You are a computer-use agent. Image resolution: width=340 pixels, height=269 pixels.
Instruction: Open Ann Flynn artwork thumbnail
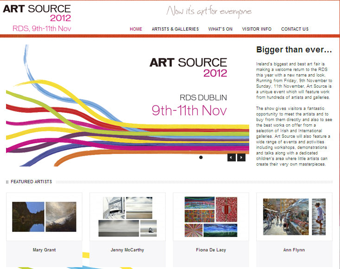click(294, 217)
